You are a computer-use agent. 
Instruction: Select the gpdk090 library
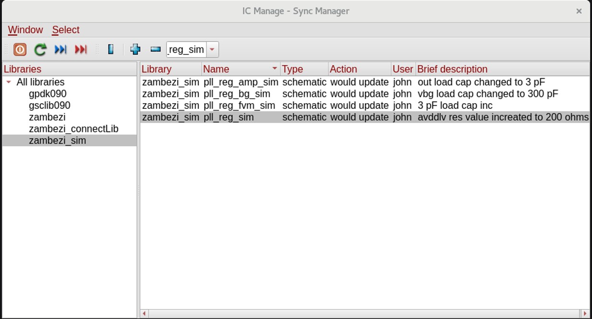(x=48, y=94)
